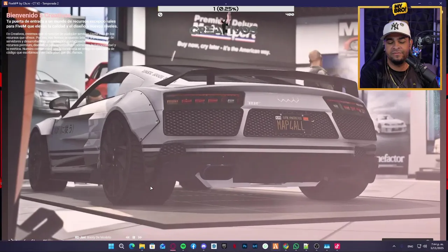Open Microsoft Store from the taskbar
Image resolution: width=448 pixels, height=252 pixels.
coord(152,246)
